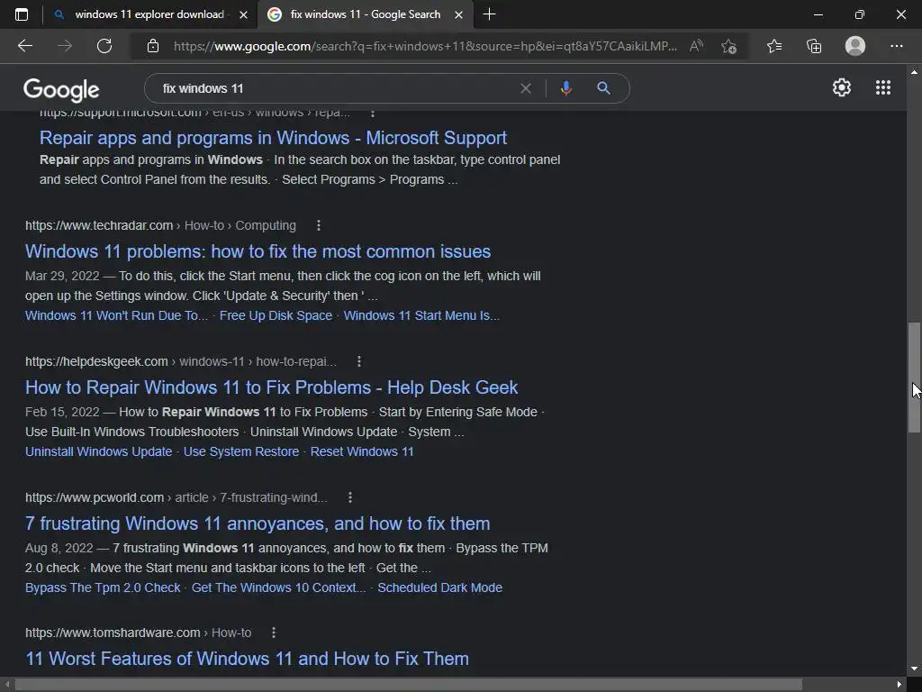This screenshot has height=692, width=922.
Task: Refresh the current page
Action: 104,46
